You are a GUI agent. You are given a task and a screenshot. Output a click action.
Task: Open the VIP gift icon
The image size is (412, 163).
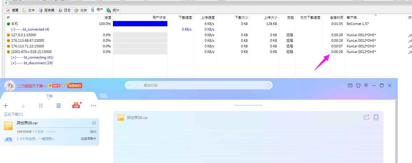(76, 105)
